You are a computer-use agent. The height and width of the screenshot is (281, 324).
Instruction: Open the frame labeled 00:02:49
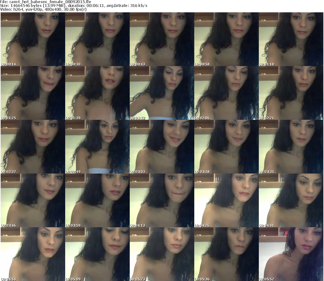click(x=97, y=147)
